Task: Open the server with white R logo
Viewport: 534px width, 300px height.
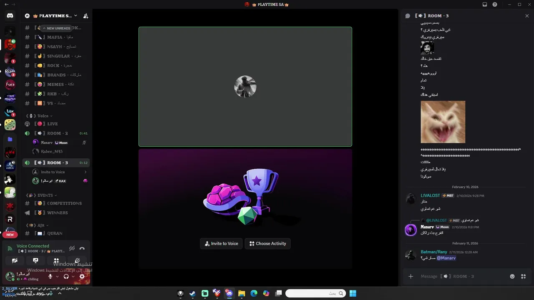Action: pos(10,219)
